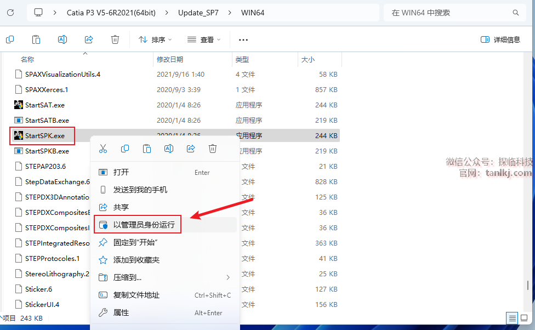Image resolution: width=535 pixels, height=330 pixels.
Task: Select the StartSPK.exe file row
Action: point(176,135)
